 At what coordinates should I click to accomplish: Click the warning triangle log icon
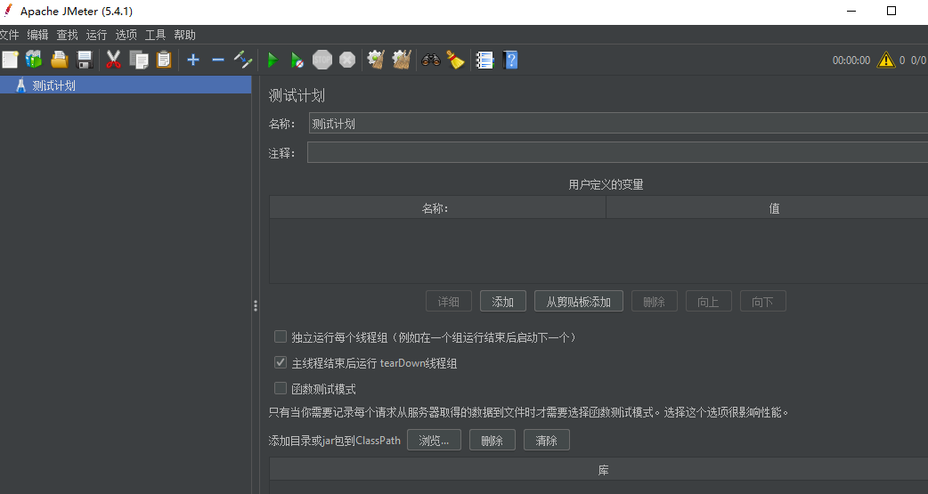[886, 60]
